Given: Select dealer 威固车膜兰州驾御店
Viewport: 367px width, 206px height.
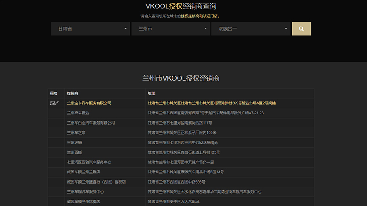Looking at the screenshot, I should click(x=83, y=201).
